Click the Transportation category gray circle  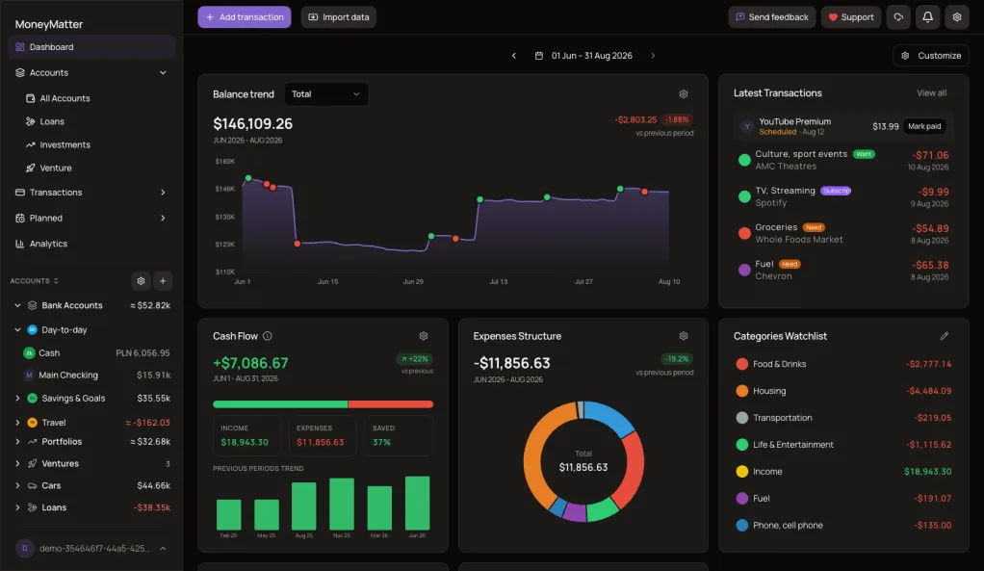click(741, 418)
